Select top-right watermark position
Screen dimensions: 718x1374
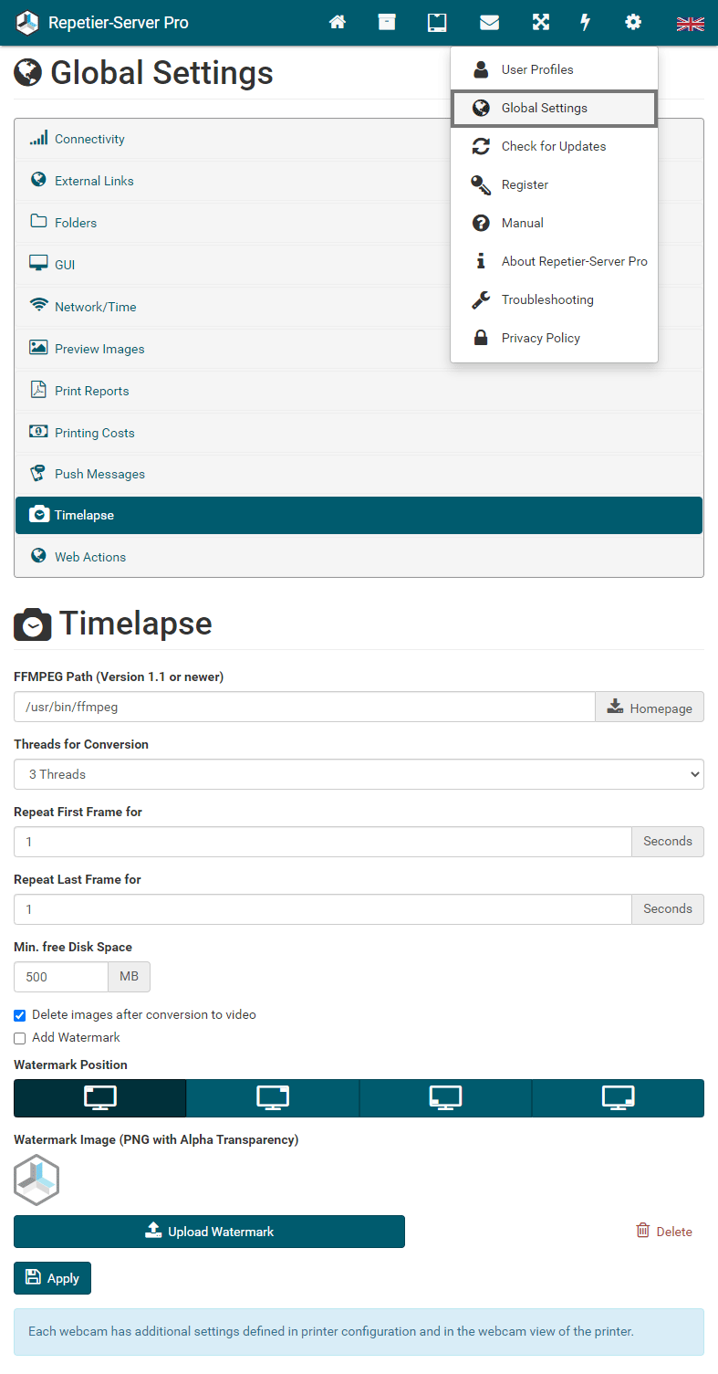point(273,1098)
